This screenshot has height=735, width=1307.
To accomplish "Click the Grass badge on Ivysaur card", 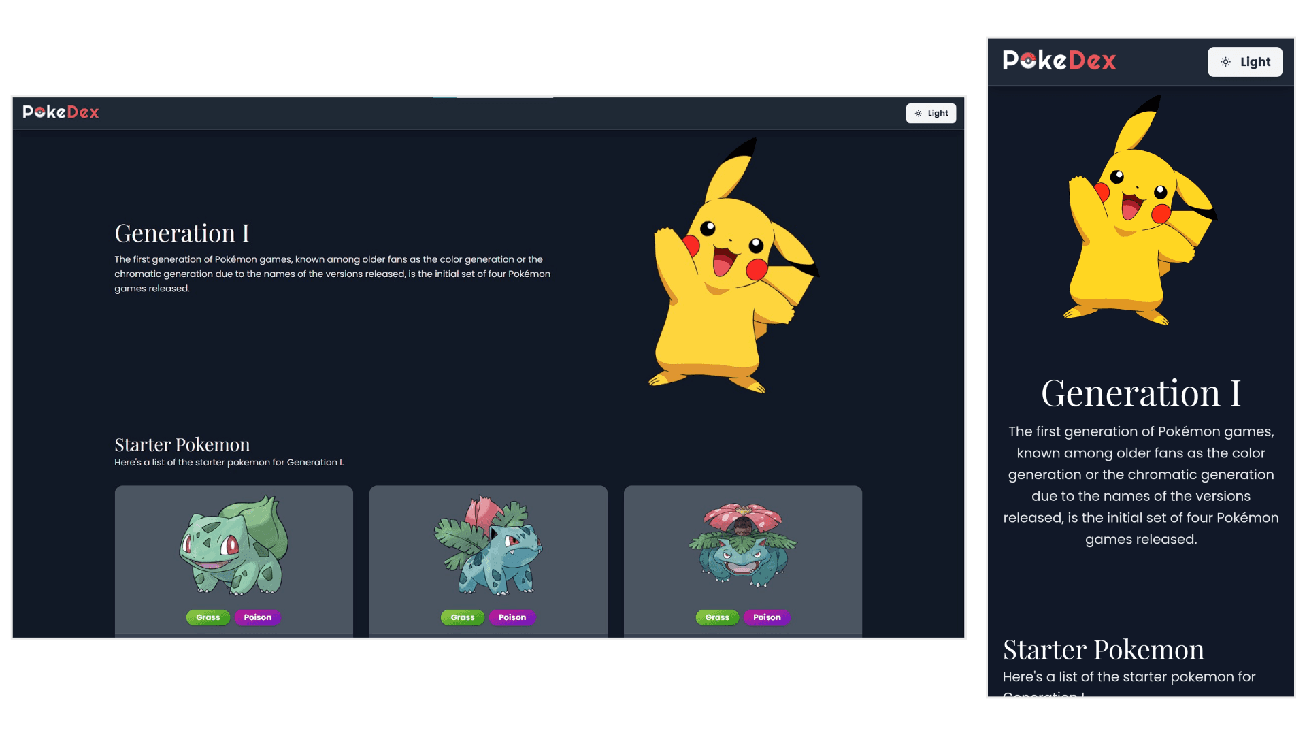I will coord(463,617).
